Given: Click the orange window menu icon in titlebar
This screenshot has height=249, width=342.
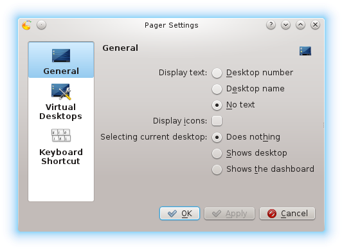Looking at the screenshot, I should pos(26,25).
